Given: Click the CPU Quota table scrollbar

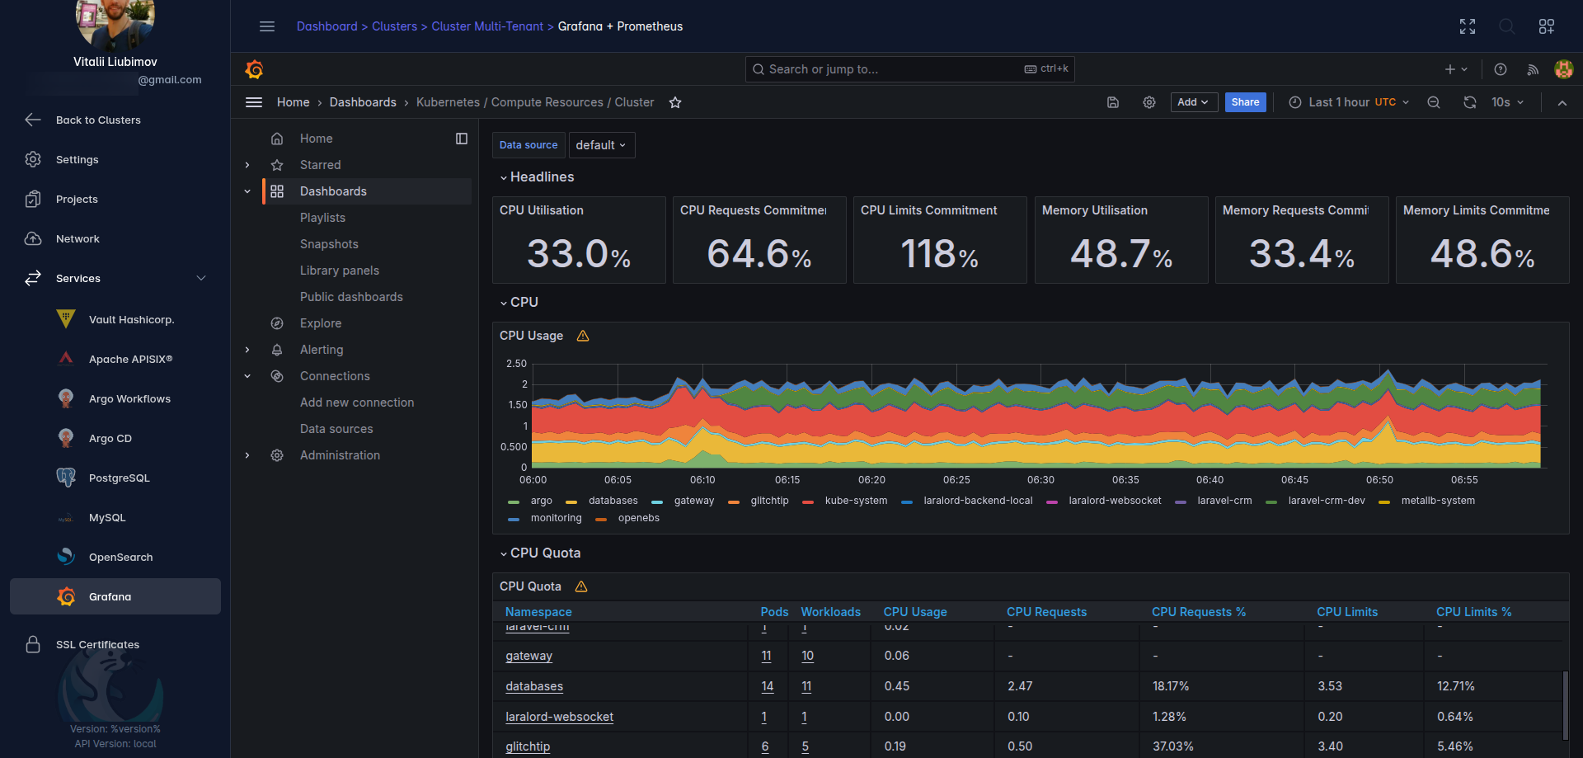Looking at the screenshot, I should [1565, 705].
